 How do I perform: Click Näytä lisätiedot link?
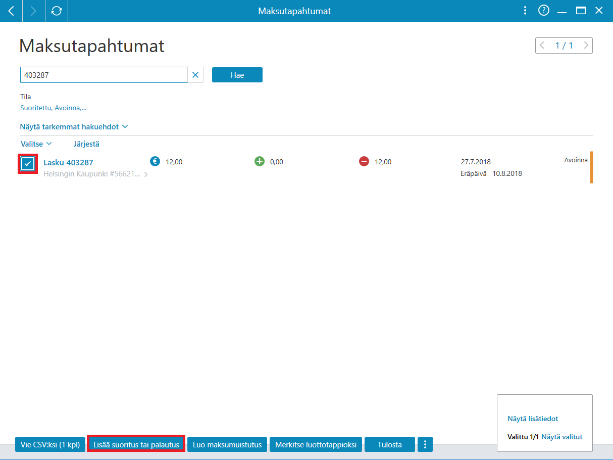click(533, 419)
